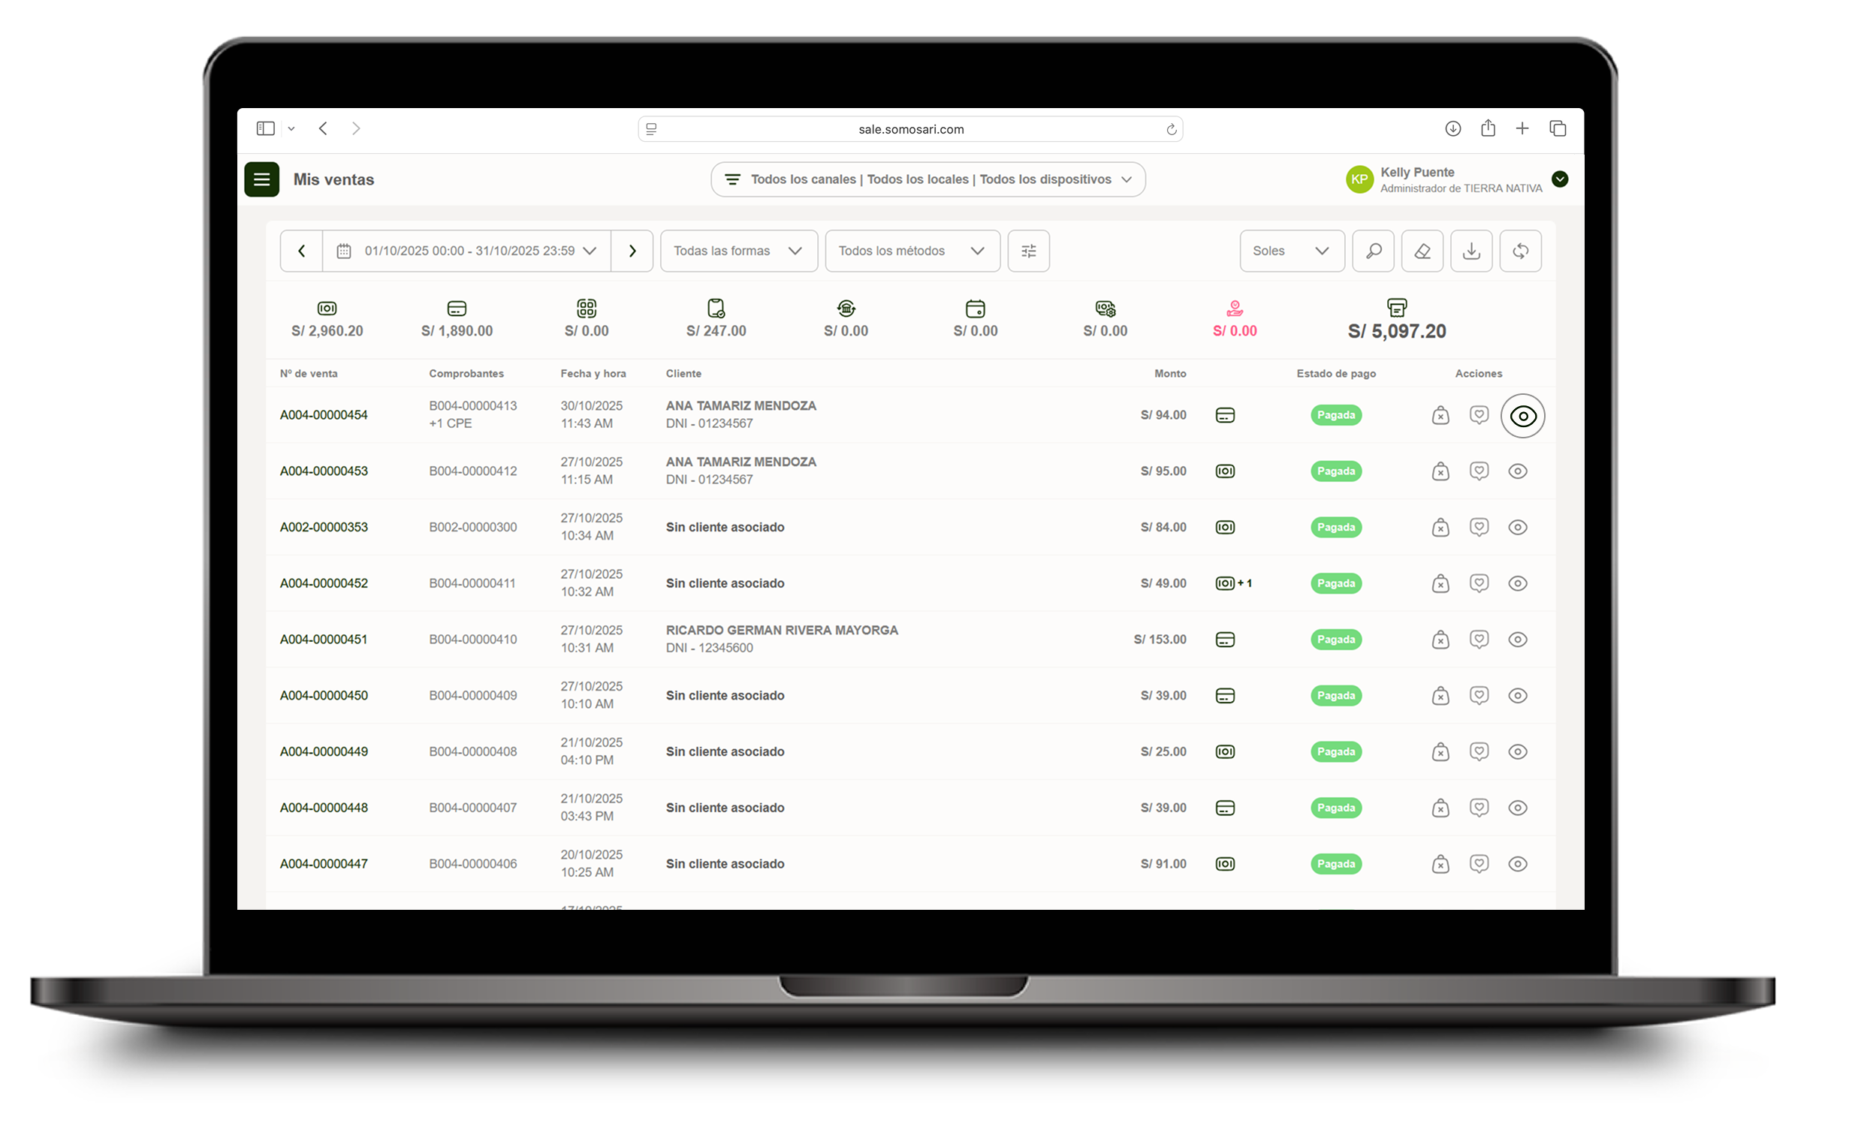
Task: Expand the Todos los canales filter dropdown
Action: (928, 179)
